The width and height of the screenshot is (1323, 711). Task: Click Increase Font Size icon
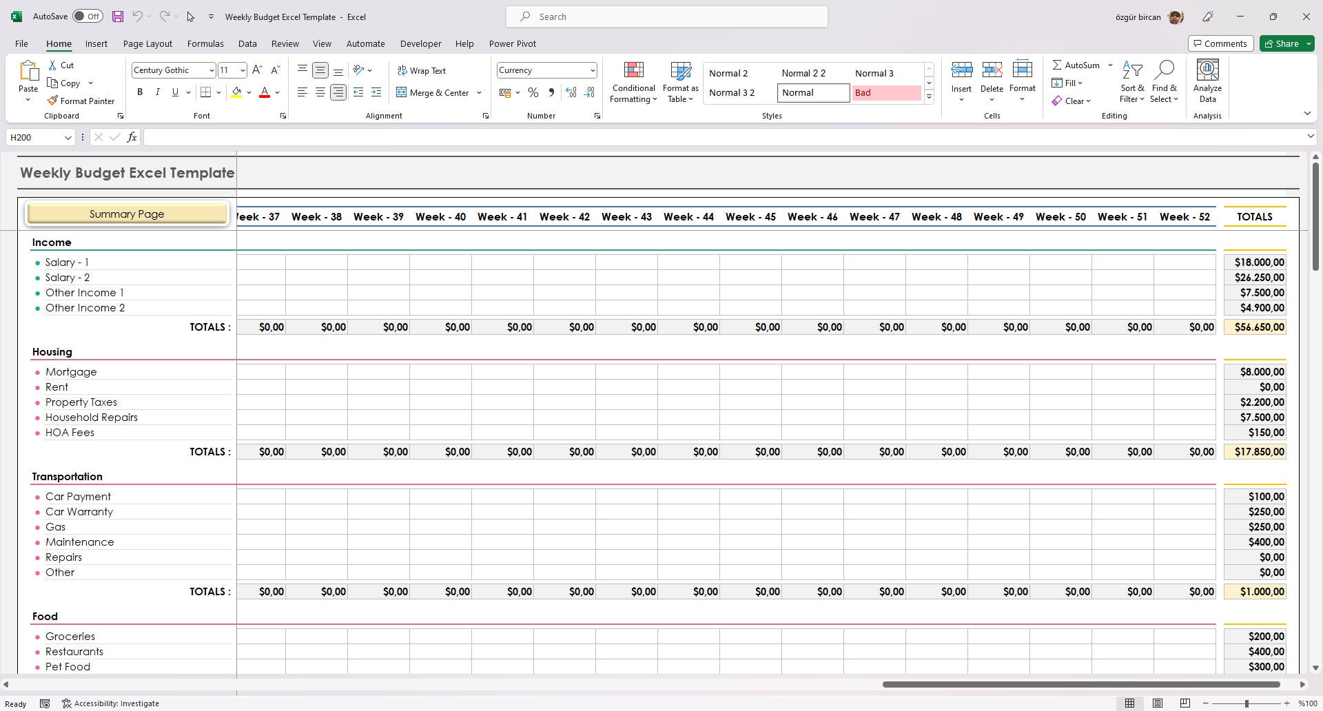[257, 70]
